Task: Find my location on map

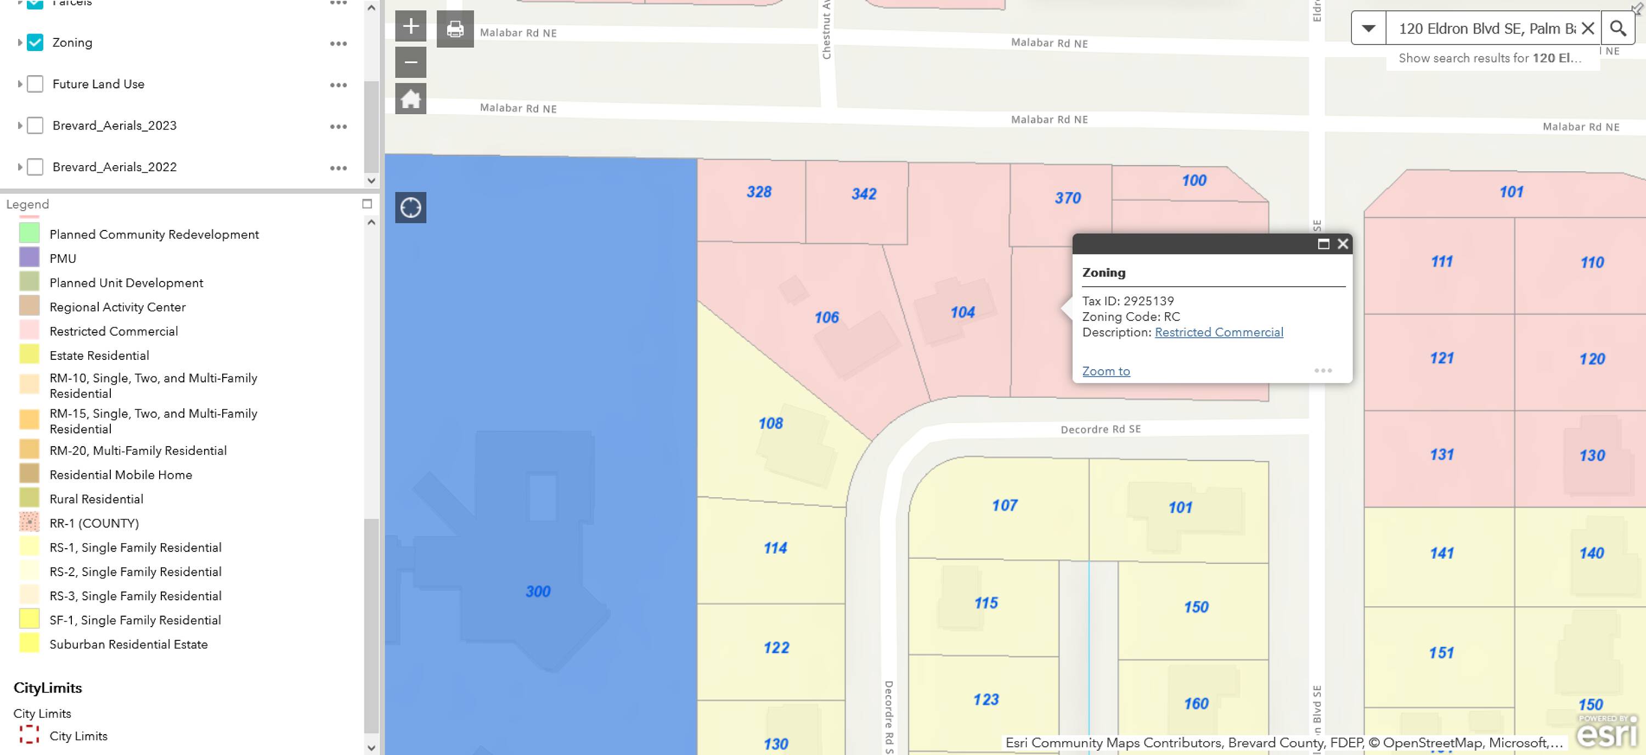Action: point(410,207)
